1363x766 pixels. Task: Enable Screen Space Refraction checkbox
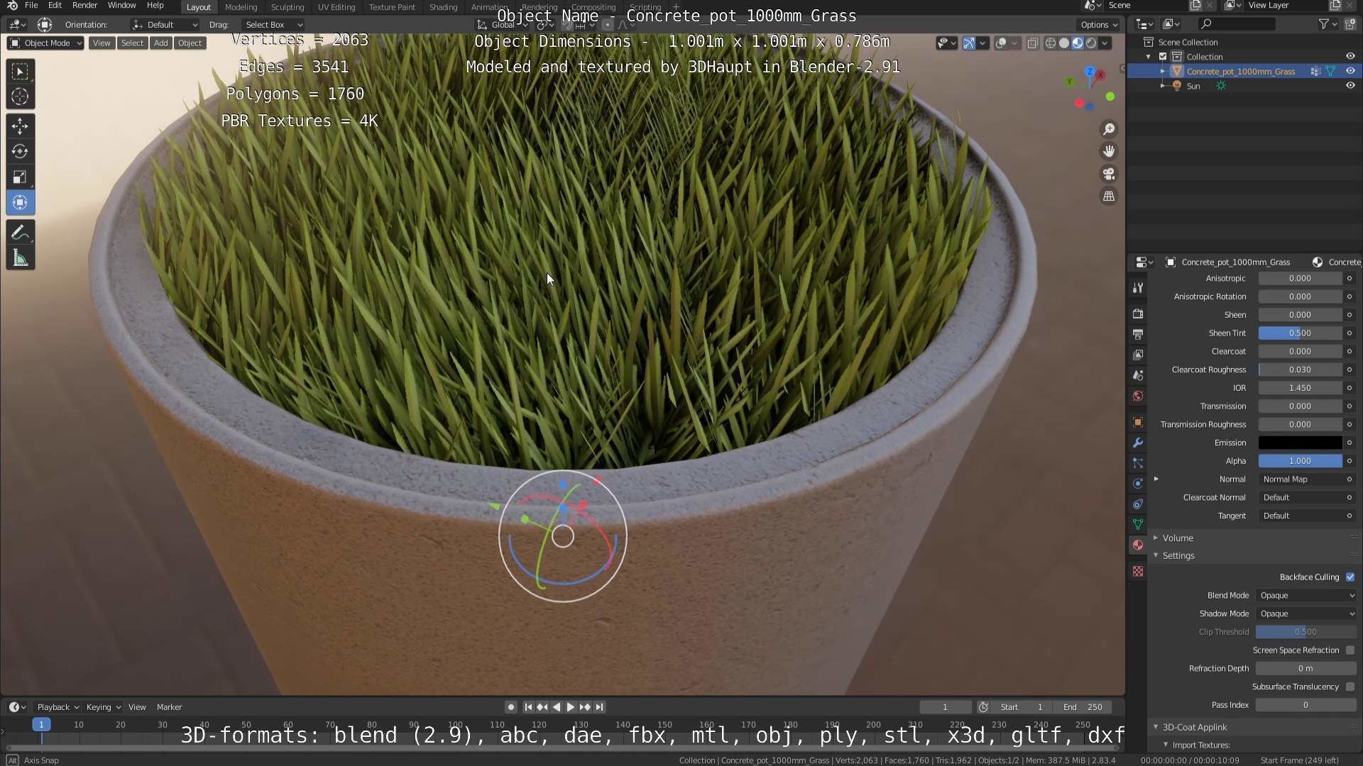pos(1350,650)
